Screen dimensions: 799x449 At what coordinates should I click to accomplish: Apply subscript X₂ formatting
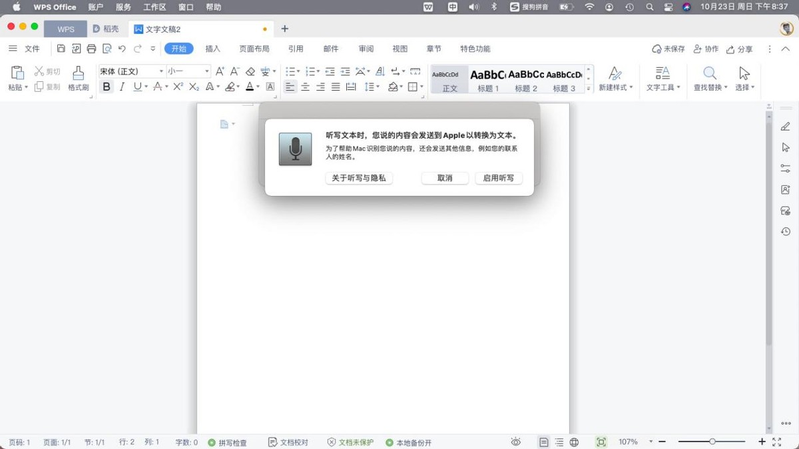(x=194, y=87)
